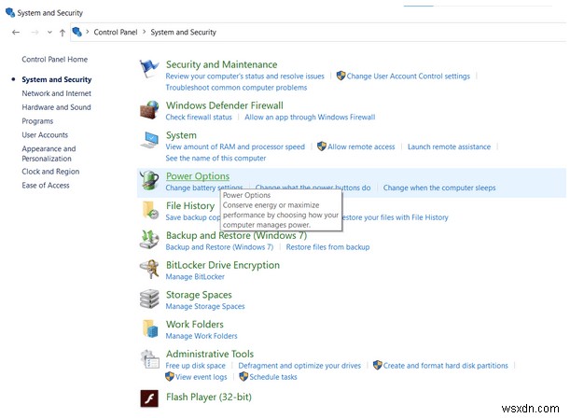Open Change User Account Control settings link
This screenshot has width=570, height=418.
(408, 77)
